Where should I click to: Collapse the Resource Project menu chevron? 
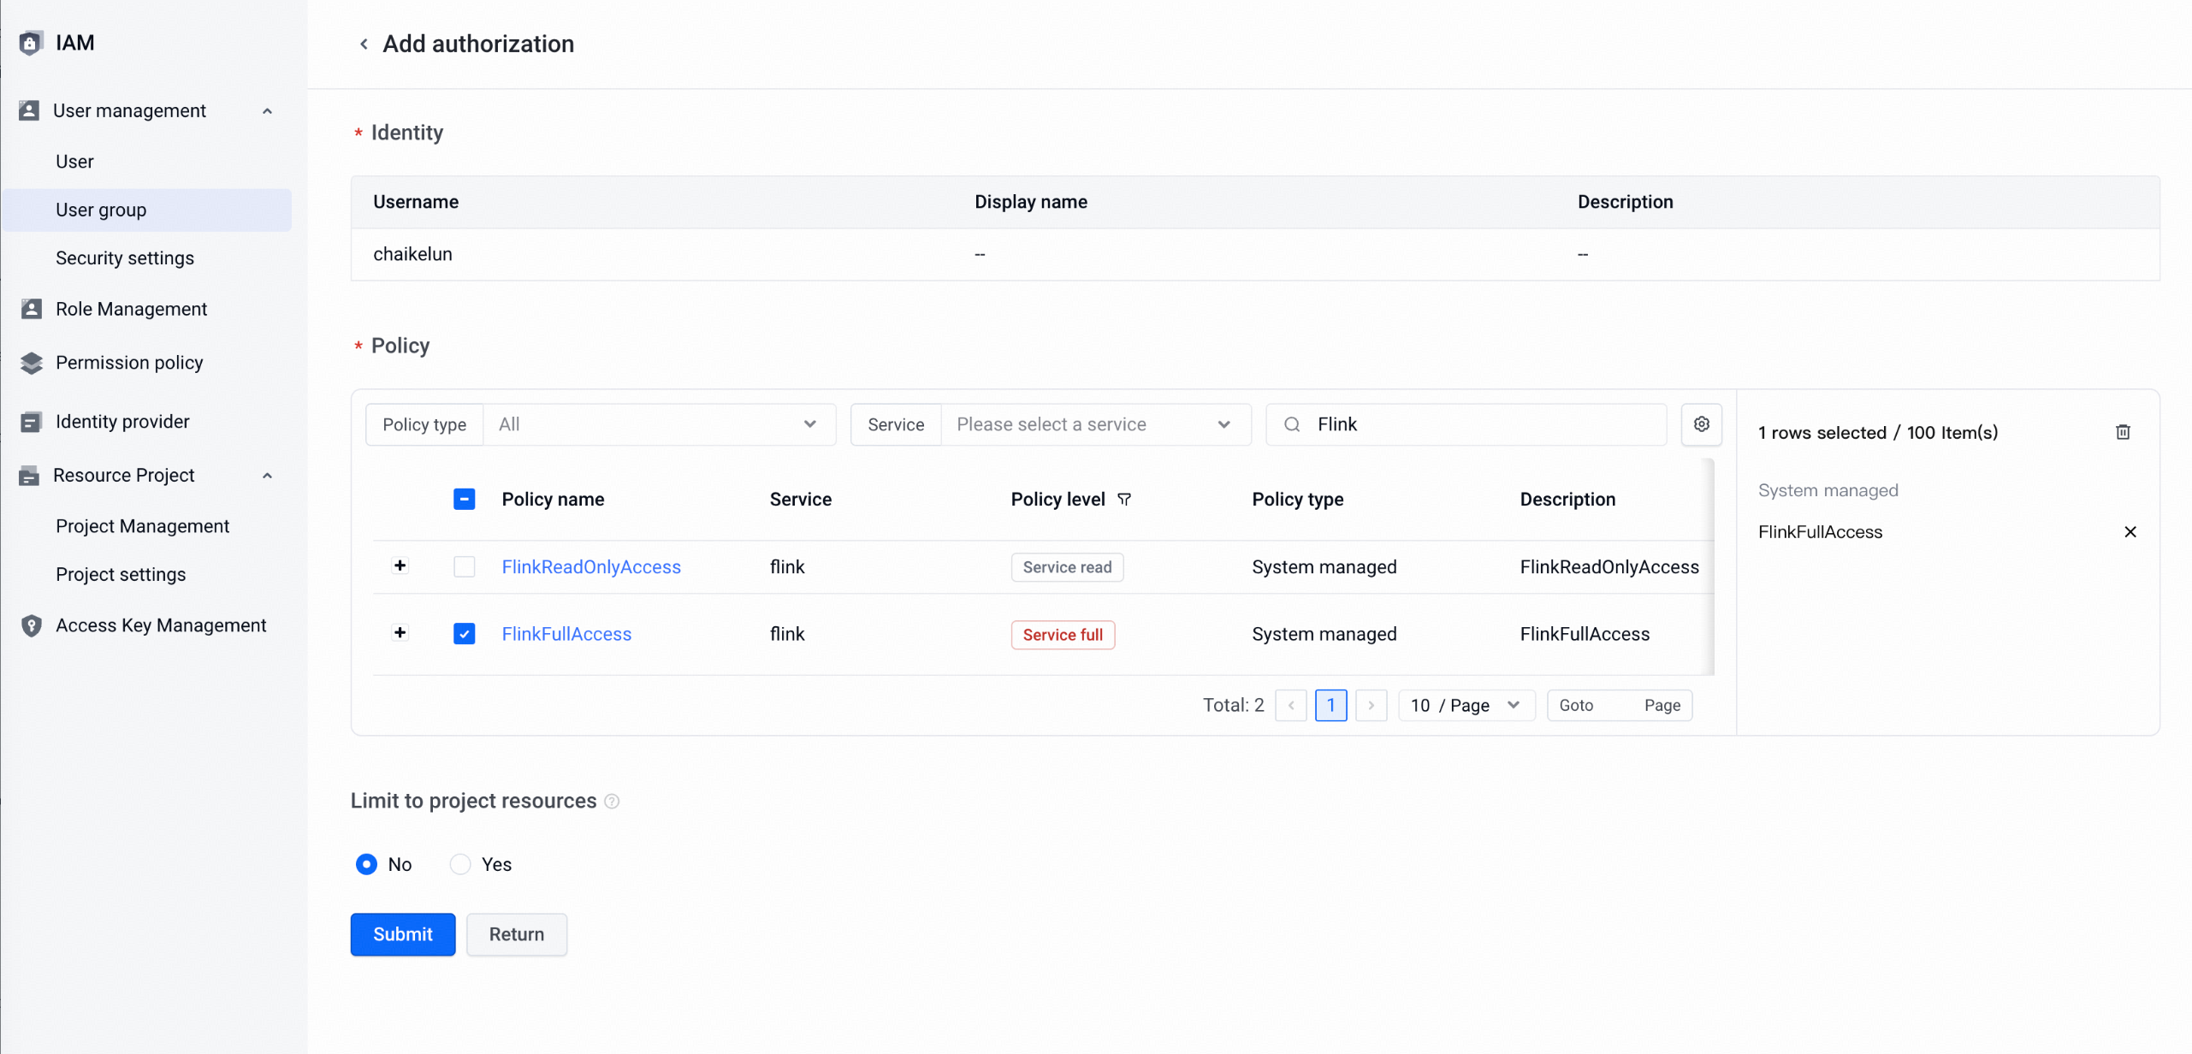pos(267,476)
